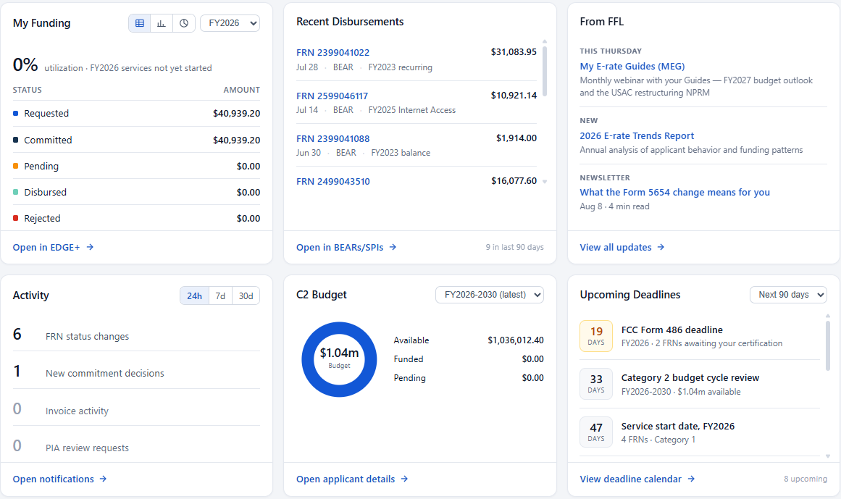Image resolution: width=841 pixels, height=499 pixels.
Task: Click the PIA review requests row
Action: click(x=136, y=445)
